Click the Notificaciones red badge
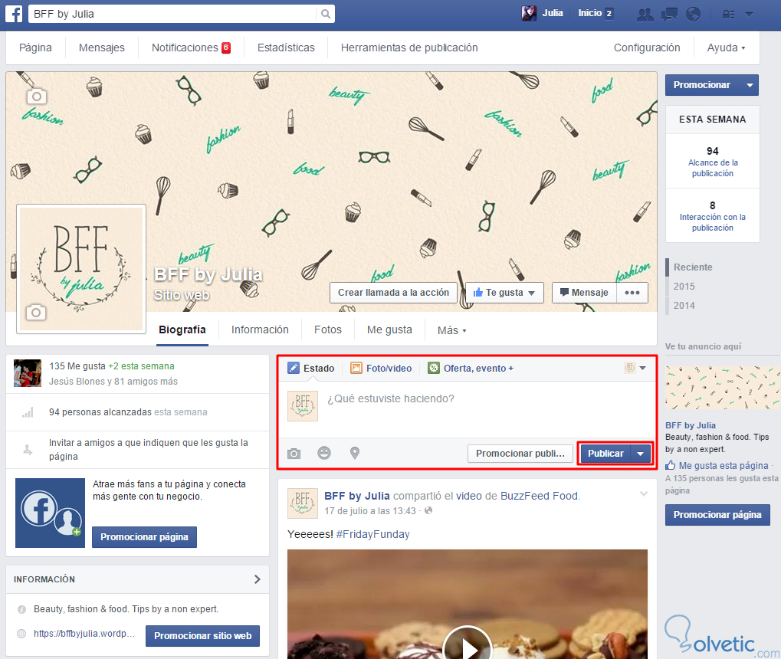The image size is (781, 659). coord(226,48)
